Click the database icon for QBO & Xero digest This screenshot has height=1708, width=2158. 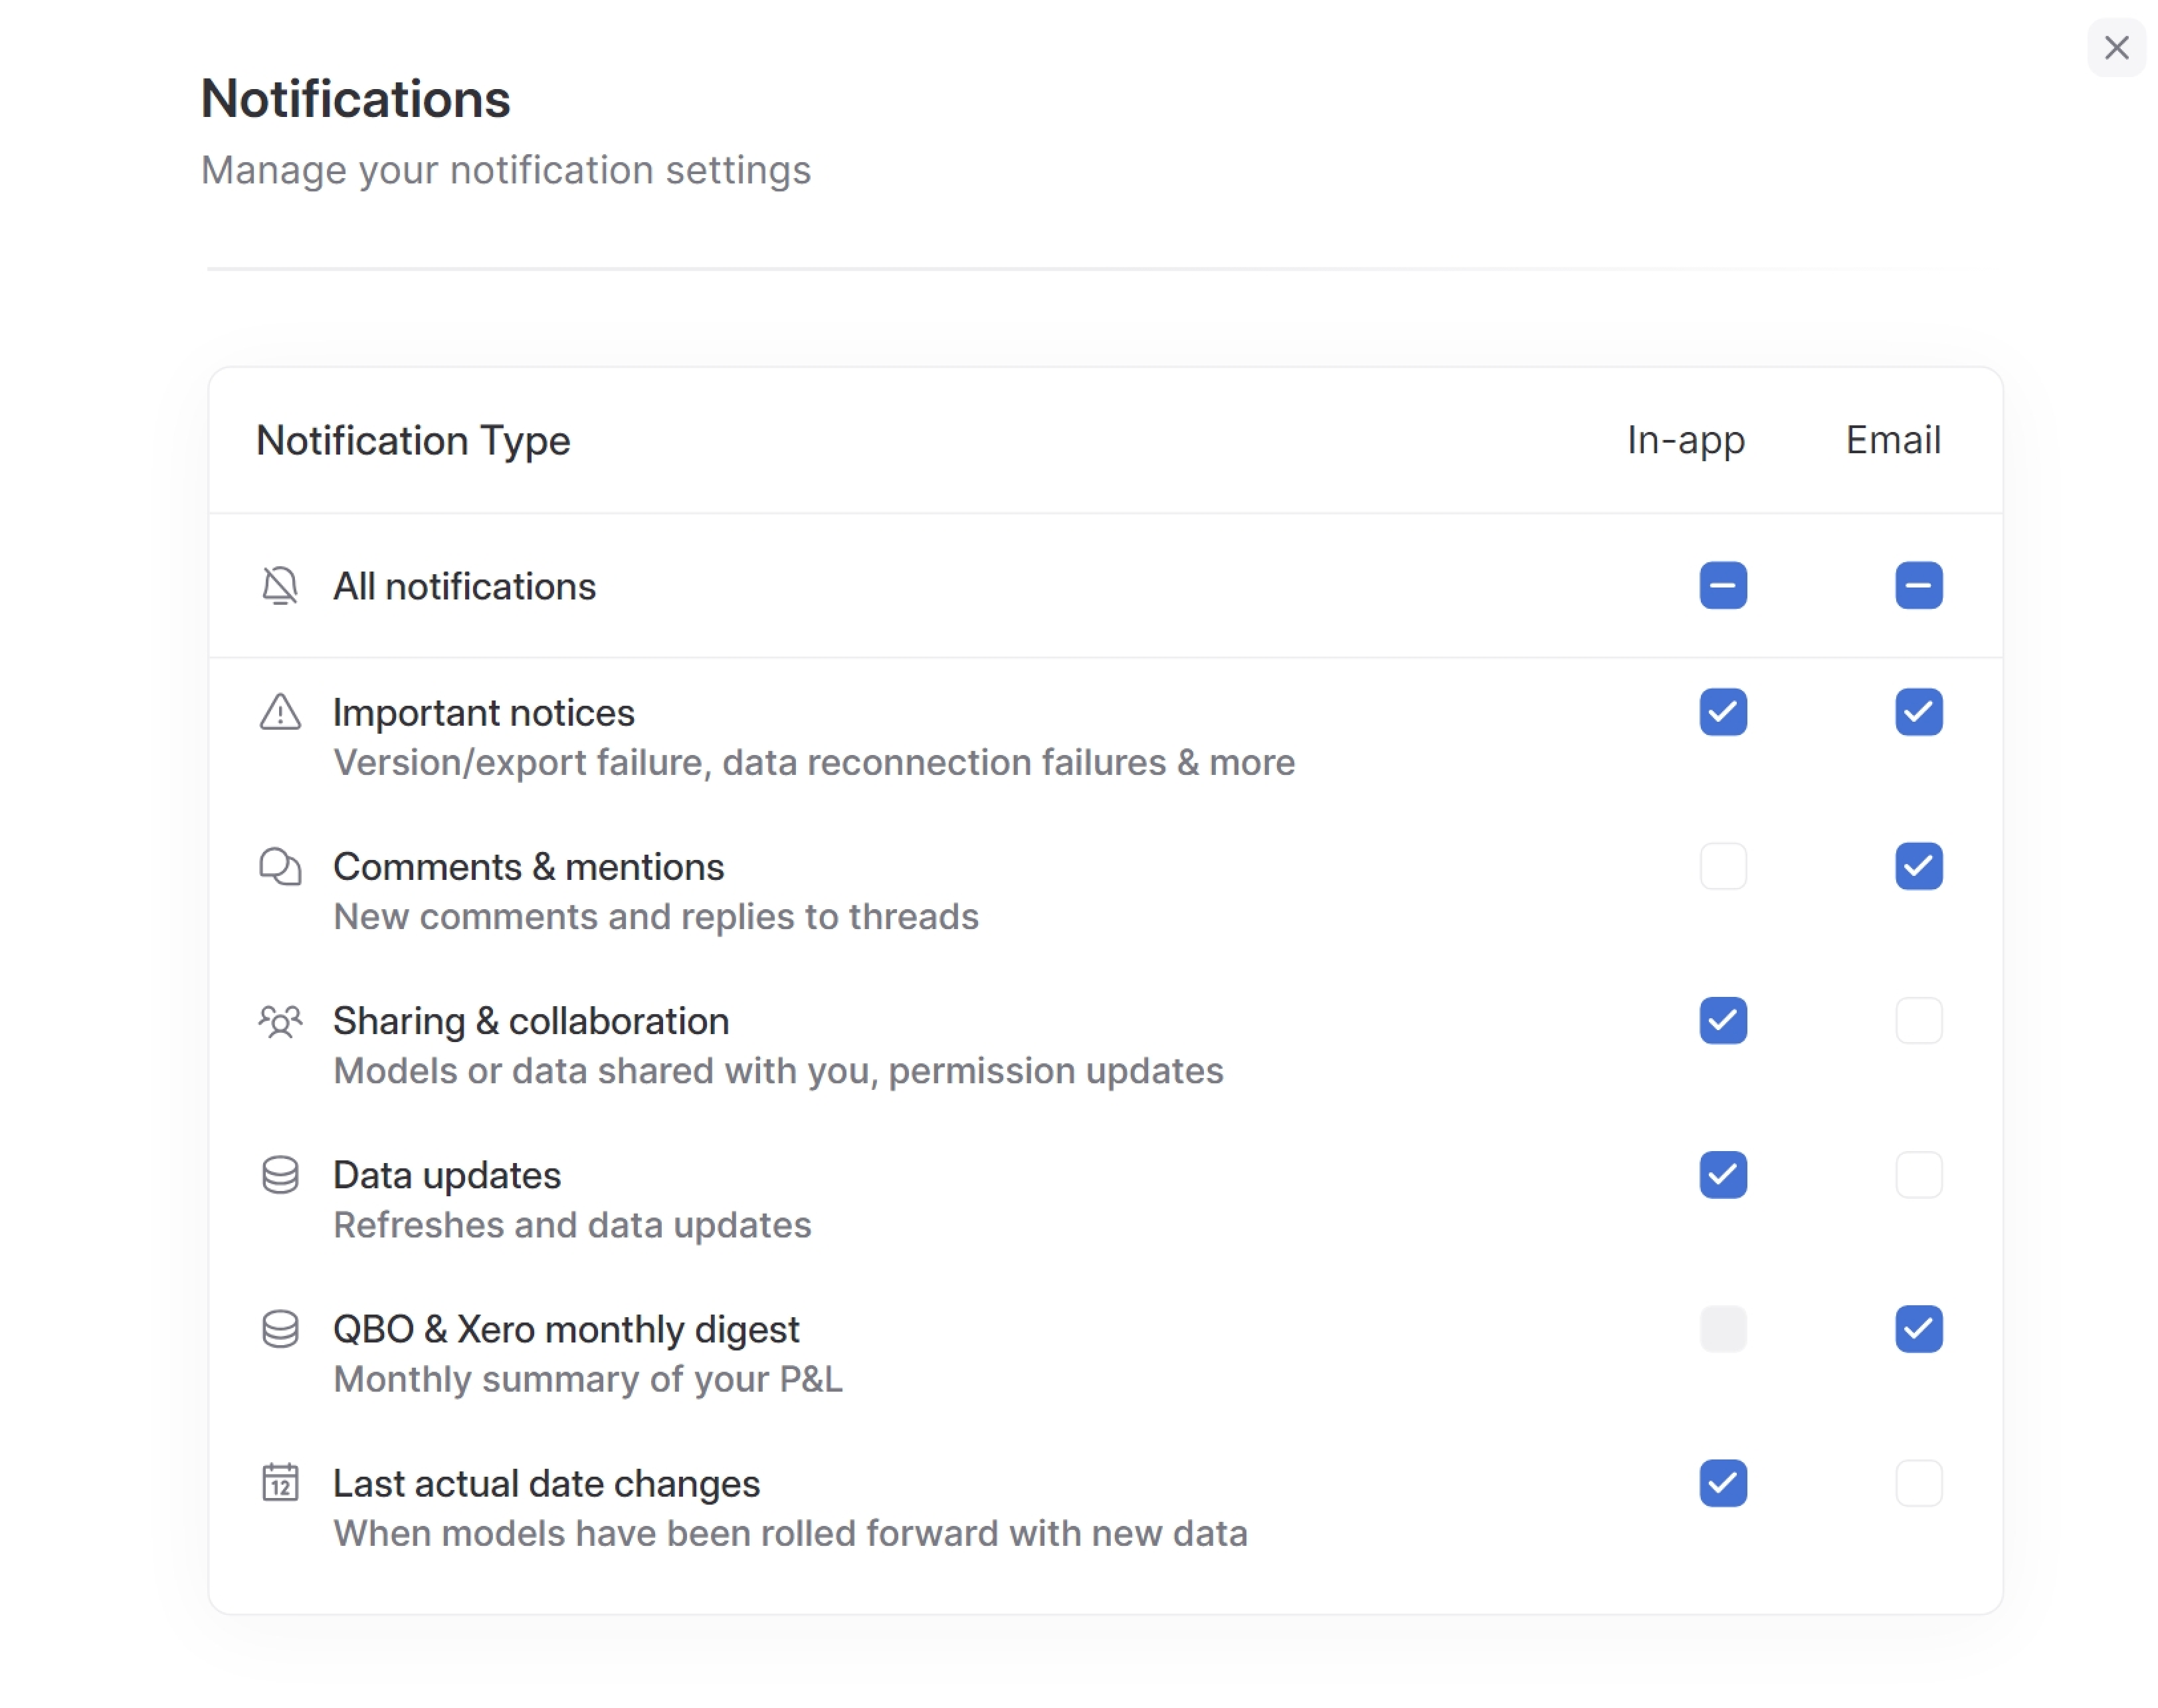(279, 1329)
